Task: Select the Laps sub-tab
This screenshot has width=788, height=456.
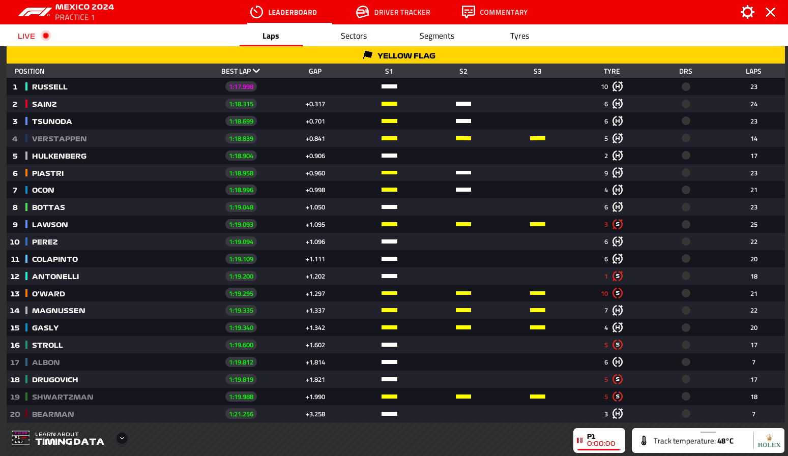Action: (x=271, y=36)
